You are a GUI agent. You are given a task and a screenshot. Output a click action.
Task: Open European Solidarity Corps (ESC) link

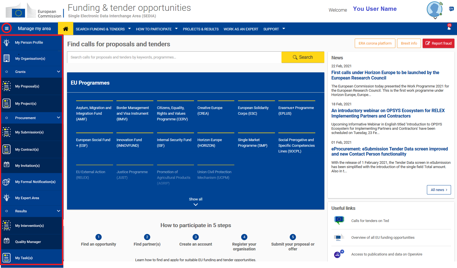[x=253, y=110]
